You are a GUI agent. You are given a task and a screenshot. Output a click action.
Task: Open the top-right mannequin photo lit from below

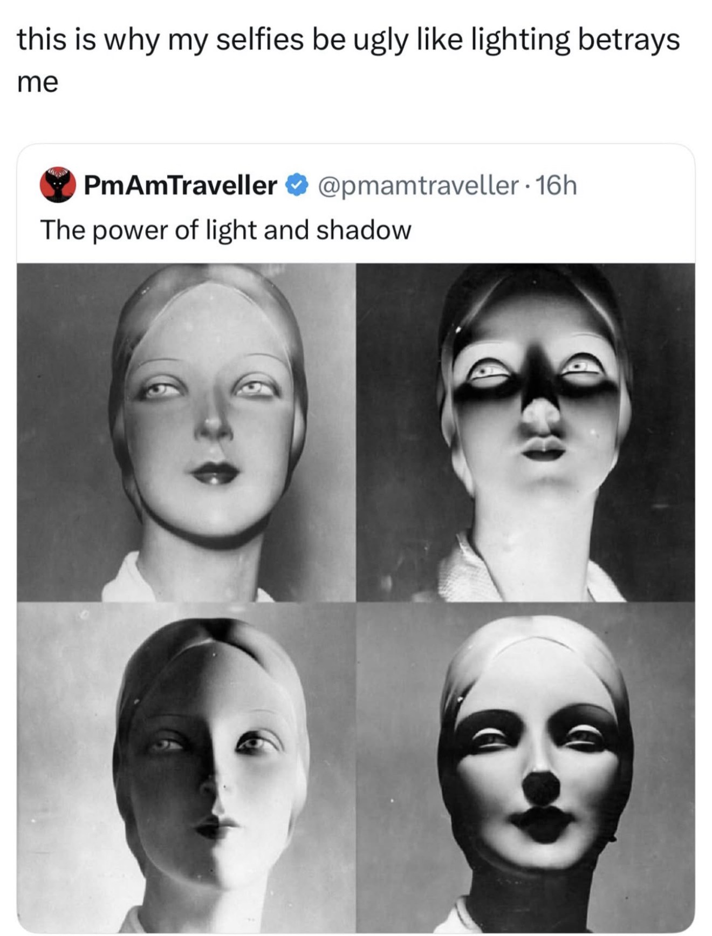[x=525, y=432]
